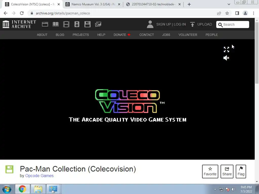The width and height of the screenshot is (259, 194).
Task: Open the VOLUNTEER menu item
Action: pos(188,35)
